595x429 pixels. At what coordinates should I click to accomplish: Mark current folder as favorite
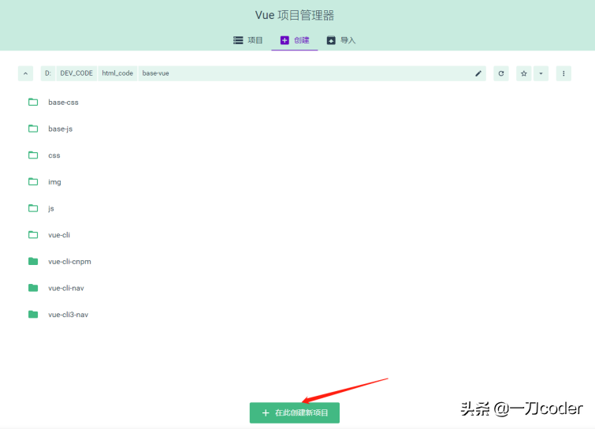point(523,73)
